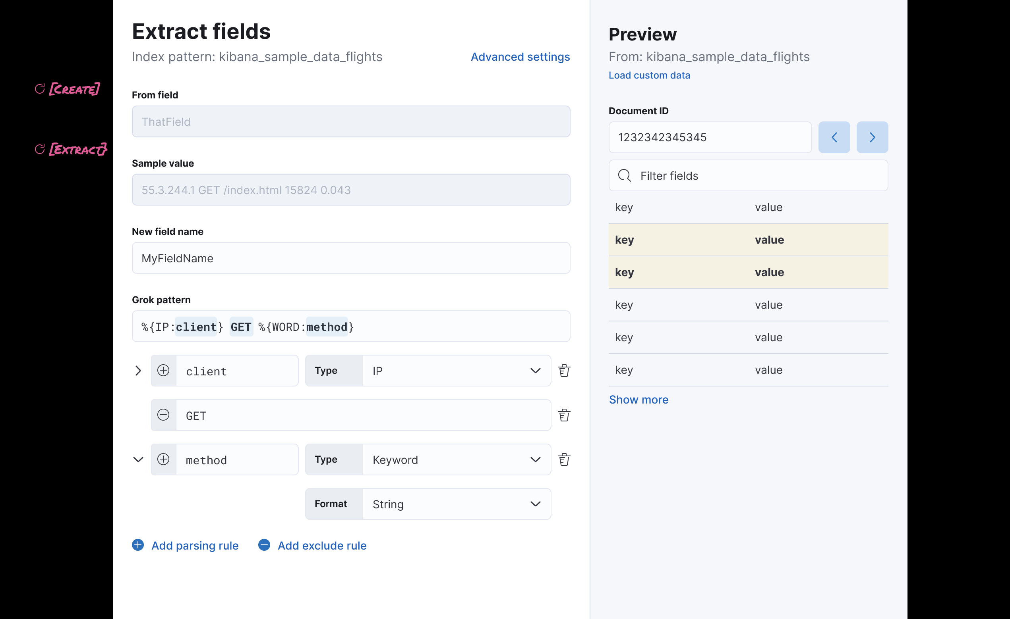Delete the client parsing rule
The height and width of the screenshot is (619, 1010).
[564, 370]
